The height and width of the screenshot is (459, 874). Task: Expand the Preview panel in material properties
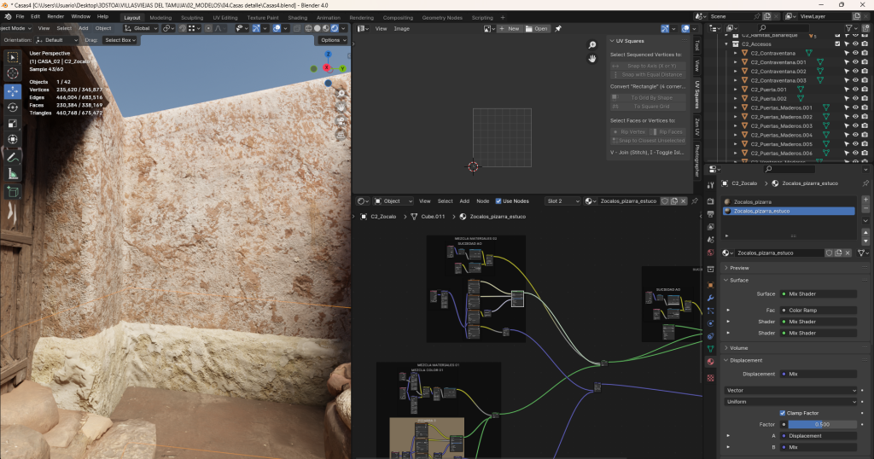(738, 268)
